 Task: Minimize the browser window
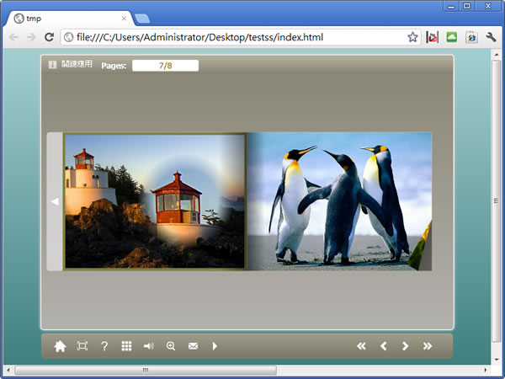(x=451, y=7)
